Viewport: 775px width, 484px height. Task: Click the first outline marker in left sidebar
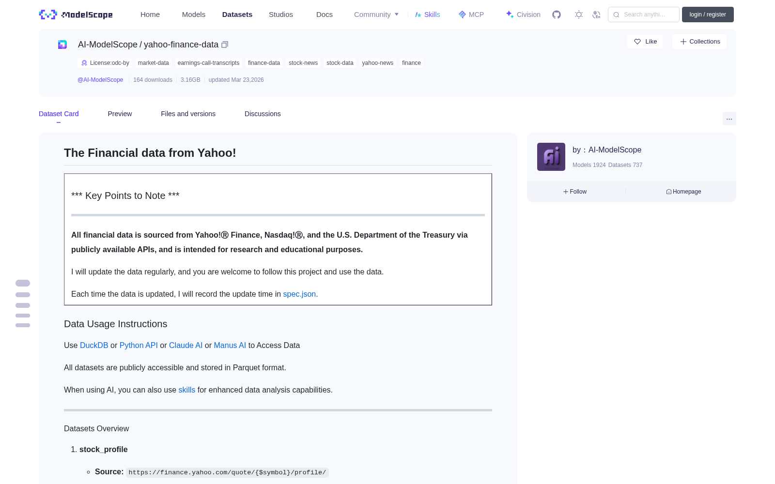point(23,283)
